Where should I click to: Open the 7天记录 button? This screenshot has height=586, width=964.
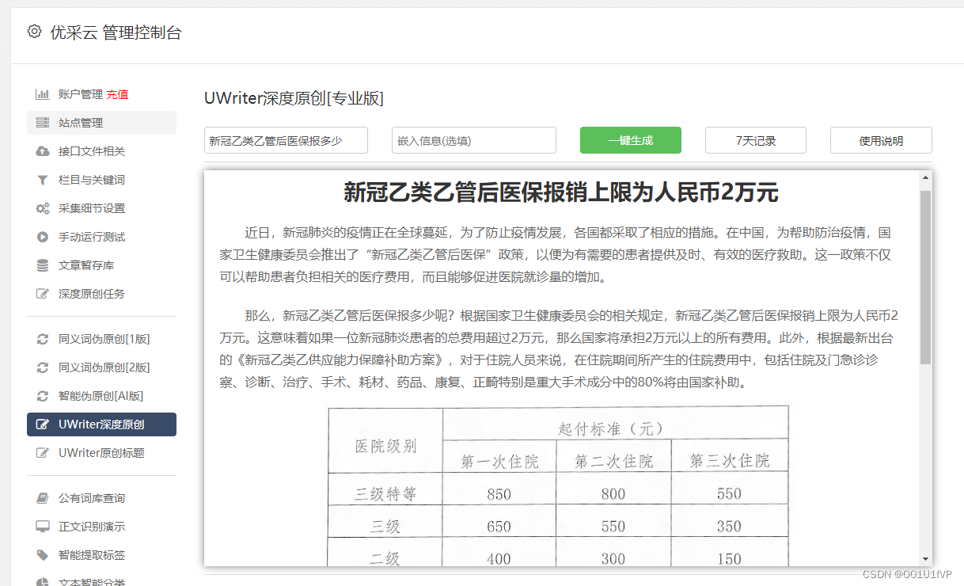(755, 140)
